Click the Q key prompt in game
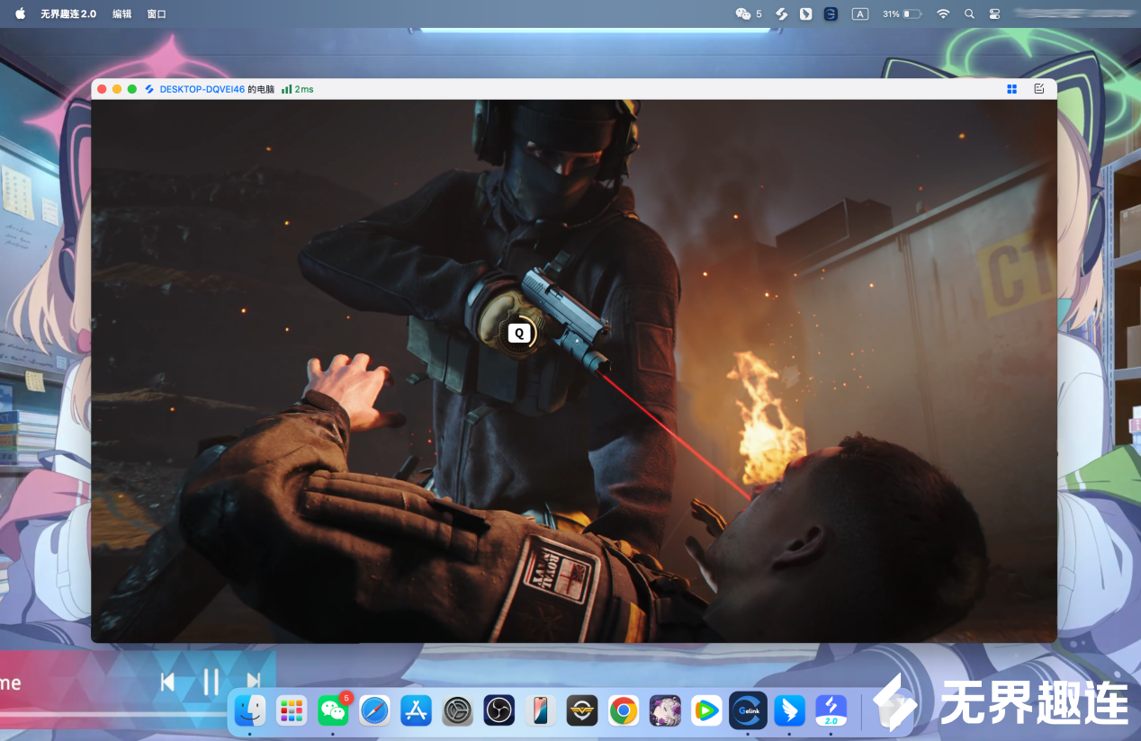Image resolution: width=1141 pixels, height=741 pixels. [518, 334]
